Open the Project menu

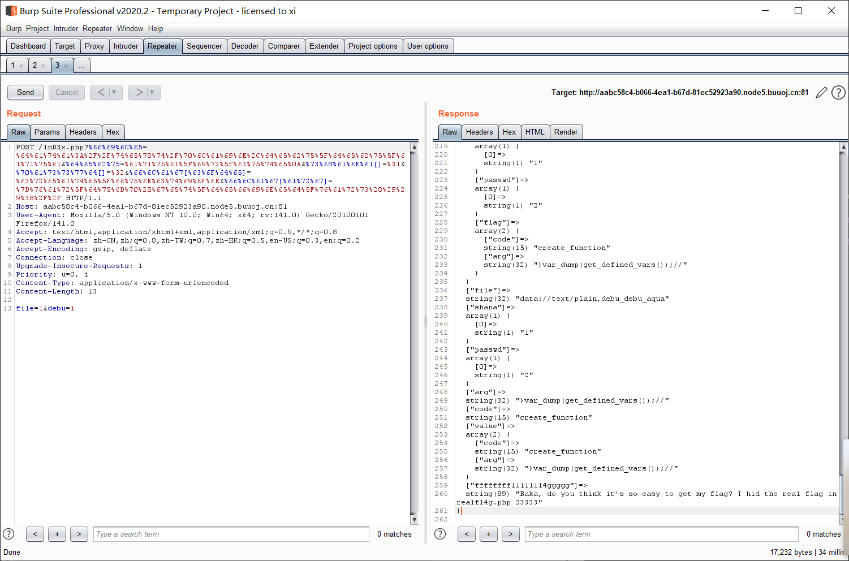(37, 28)
